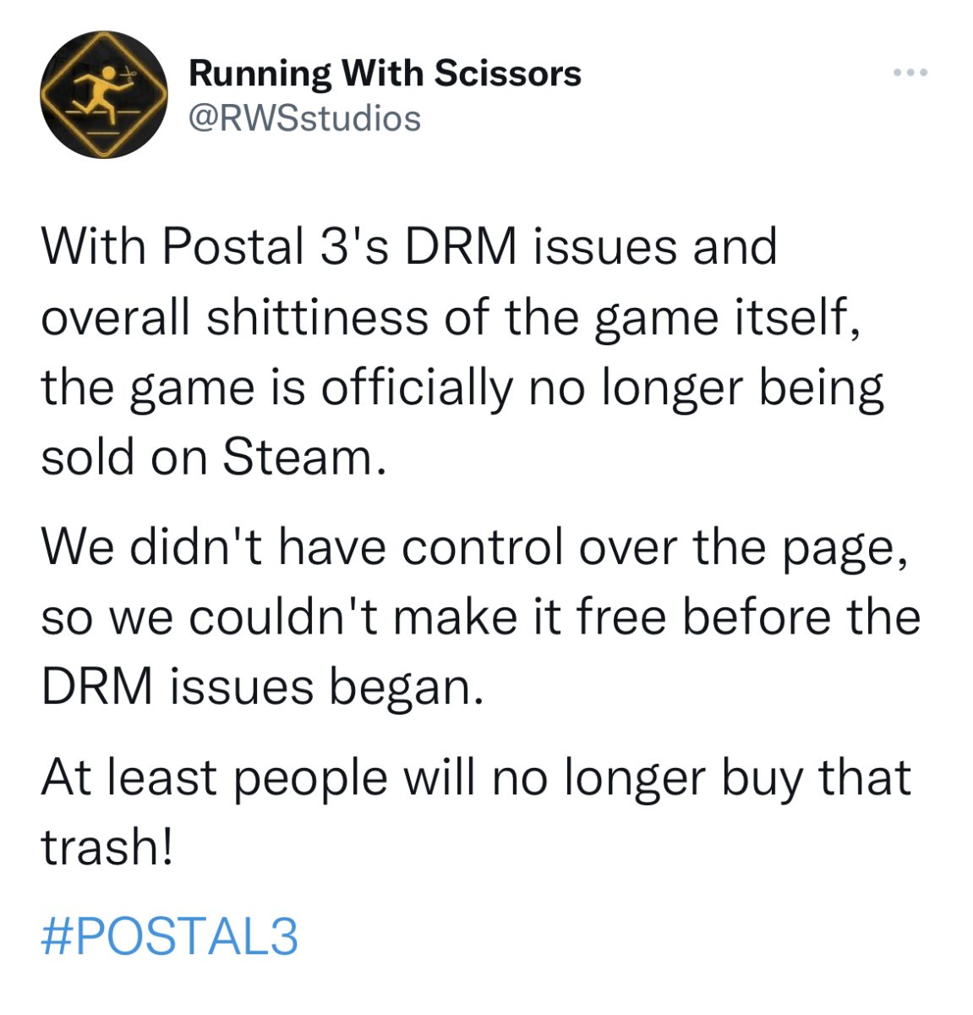Visit the @RWSstudios handle link
Image resolution: width=973 pixels, height=1015 pixels.
pos(303,118)
